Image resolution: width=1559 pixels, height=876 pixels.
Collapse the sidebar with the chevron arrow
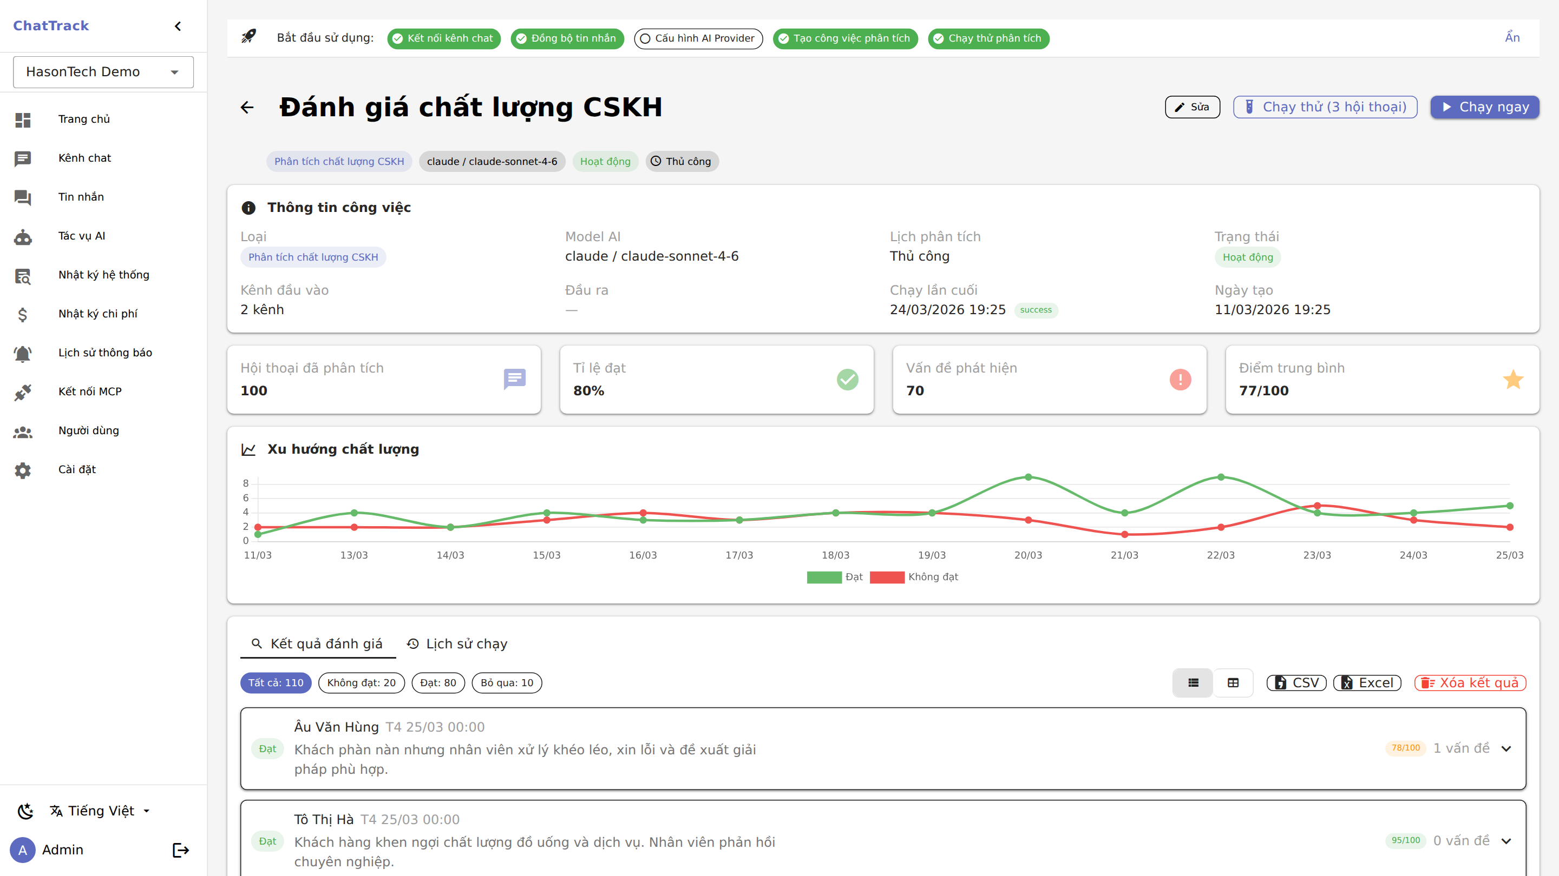178,26
